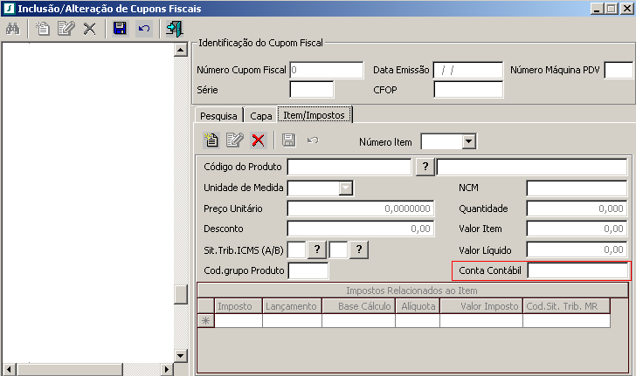Screen dimensions: 636x376
Task: Click the product description field beside lookup
Action: 532,167
